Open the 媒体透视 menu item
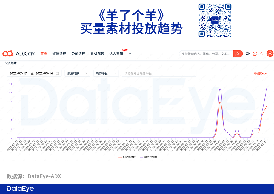Viewport: 274px width, 194px height. point(59,54)
